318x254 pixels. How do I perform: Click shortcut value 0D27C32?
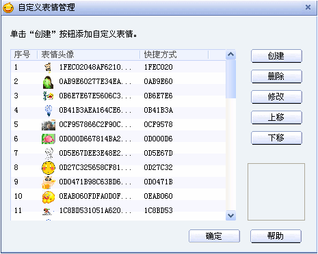click(x=158, y=167)
